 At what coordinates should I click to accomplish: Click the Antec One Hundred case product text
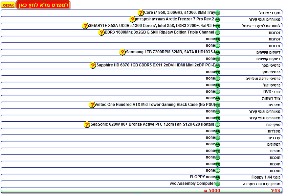(x=155, y=105)
